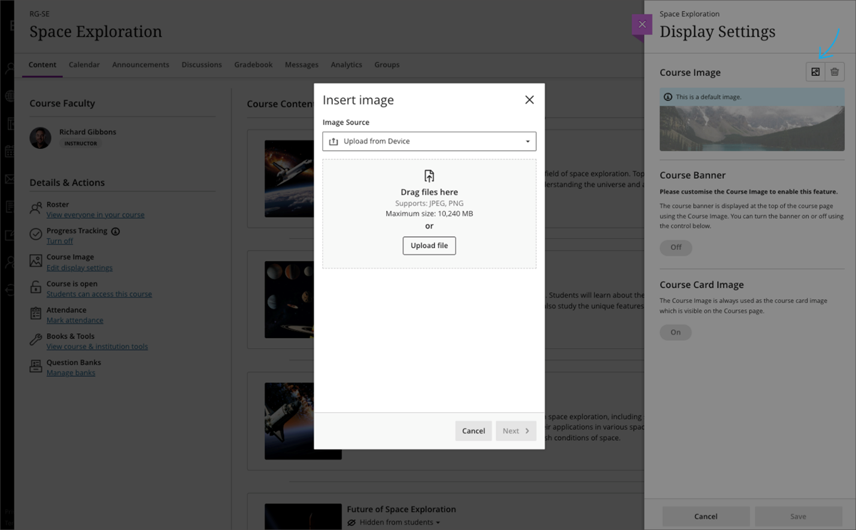This screenshot has height=530, width=856.
Task: Click the upload image icon beside Course Image
Action: pyautogui.click(x=815, y=72)
